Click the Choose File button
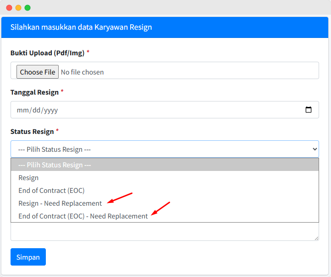 pos(38,72)
